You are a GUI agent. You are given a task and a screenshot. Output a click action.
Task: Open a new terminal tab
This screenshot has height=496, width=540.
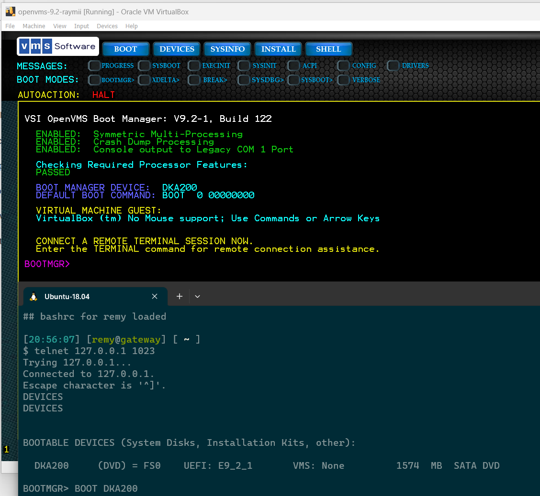[180, 297]
